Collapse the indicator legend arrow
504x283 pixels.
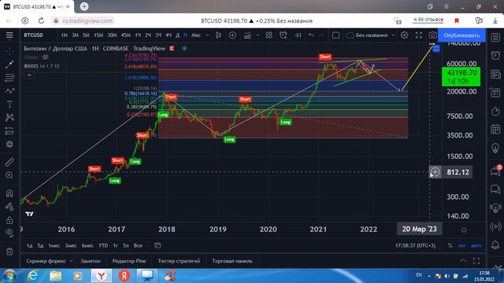29,75
